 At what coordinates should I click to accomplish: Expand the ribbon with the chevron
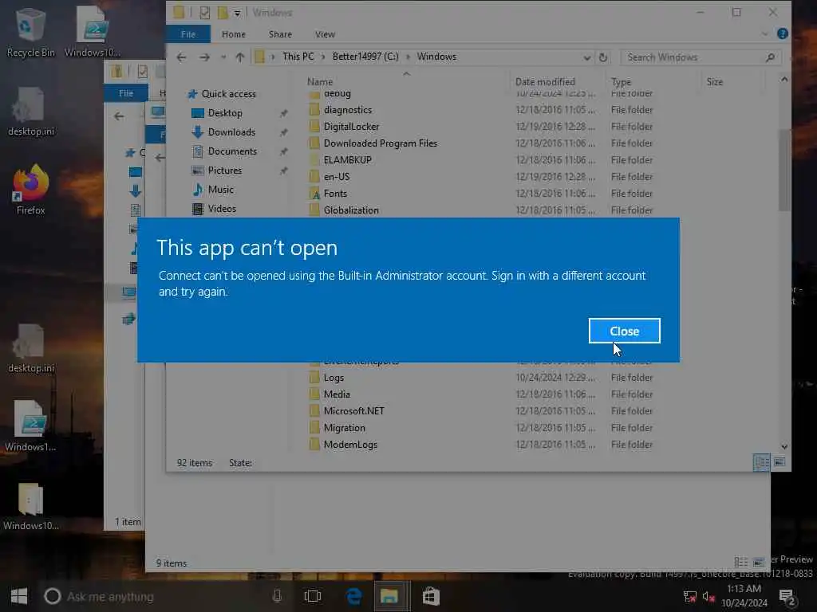click(x=764, y=34)
